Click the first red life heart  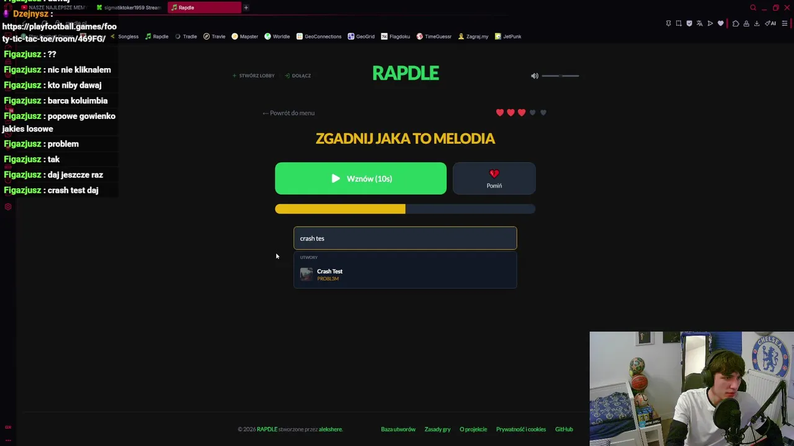500,113
